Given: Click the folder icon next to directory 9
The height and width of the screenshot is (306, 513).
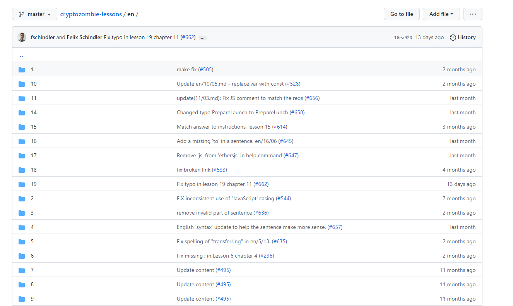Looking at the screenshot, I should click(x=22, y=299).
